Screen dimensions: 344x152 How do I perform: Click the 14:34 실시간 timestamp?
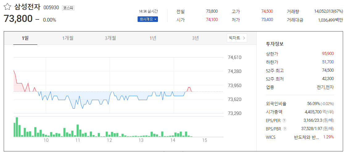coord(148,11)
